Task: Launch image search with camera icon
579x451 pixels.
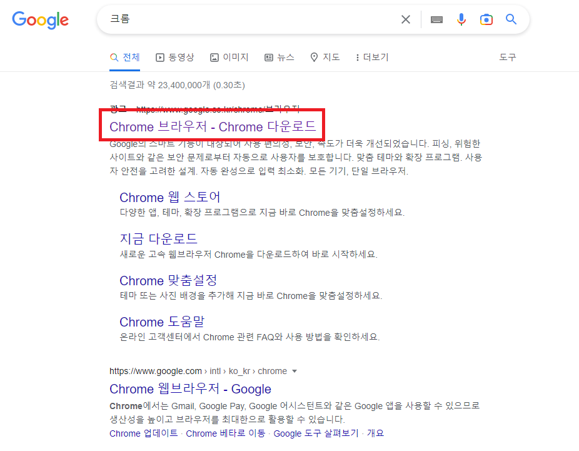Action: (x=486, y=19)
